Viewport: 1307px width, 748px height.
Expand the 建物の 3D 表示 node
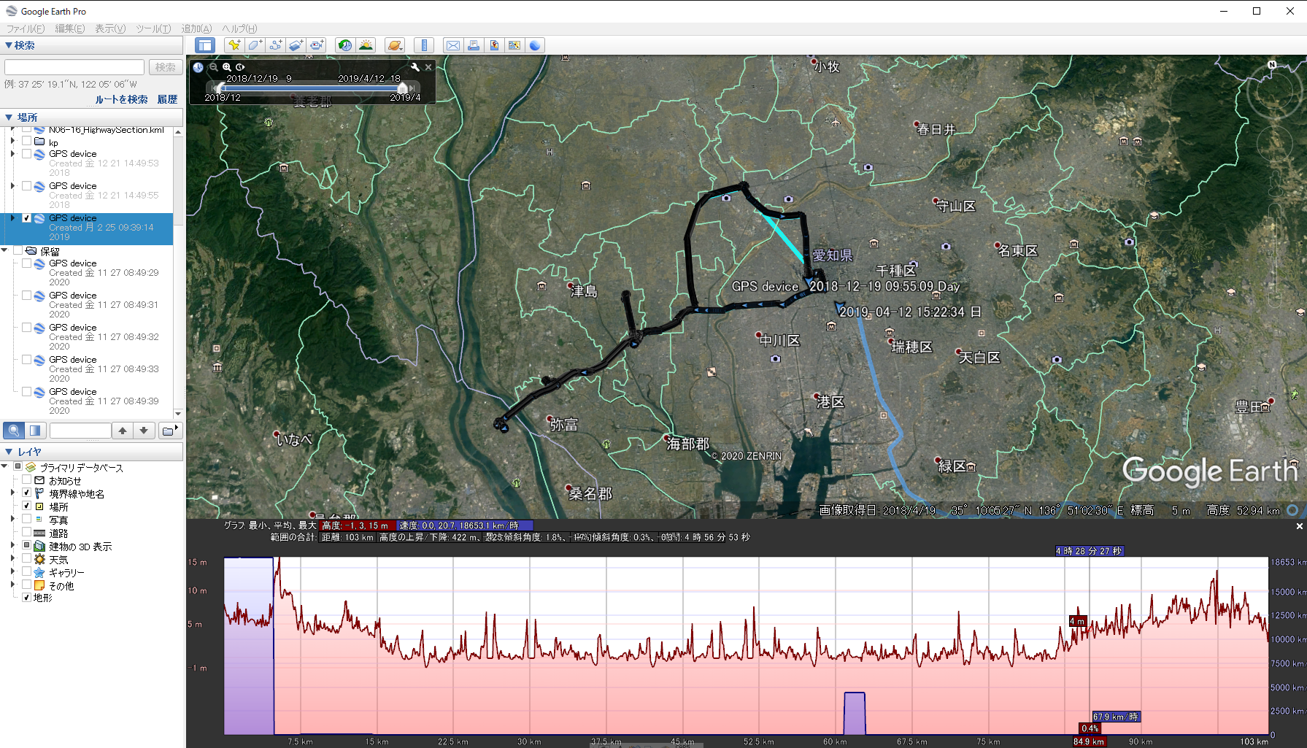click(x=13, y=546)
